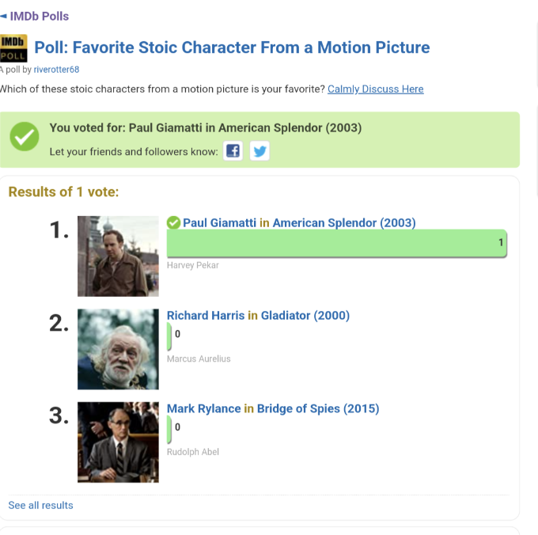
Task: Click the Twitter share icon
Action: click(x=260, y=151)
